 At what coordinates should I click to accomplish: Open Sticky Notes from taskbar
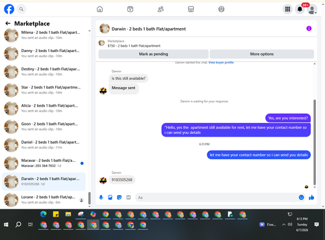pos(56,215)
